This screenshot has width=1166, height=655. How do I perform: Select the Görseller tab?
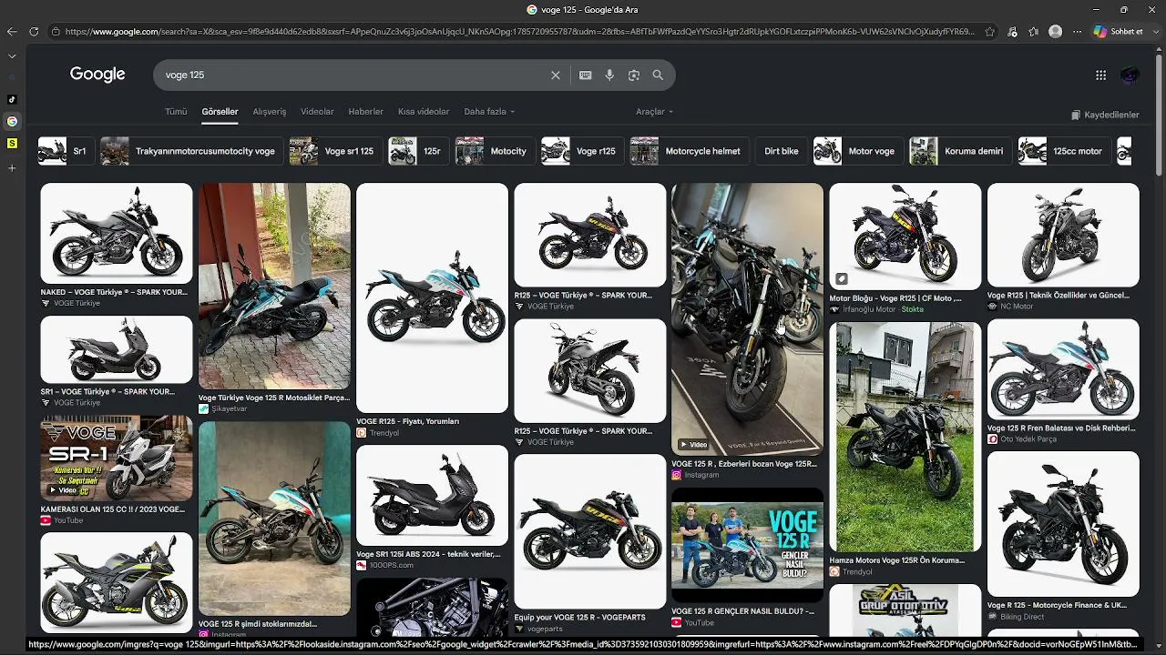point(220,112)
